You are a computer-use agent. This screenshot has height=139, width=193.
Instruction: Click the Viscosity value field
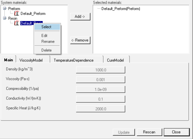100,80
